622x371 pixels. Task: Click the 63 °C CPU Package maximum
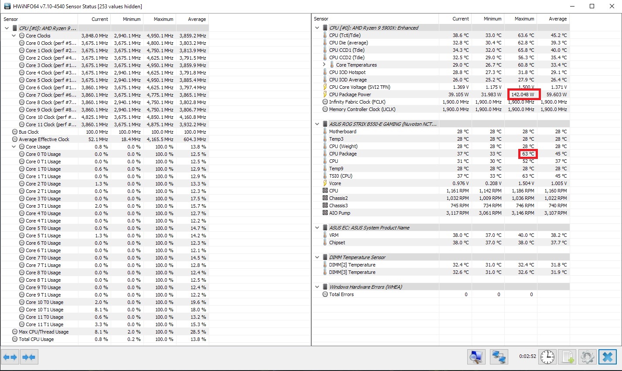tap(528, 154)
